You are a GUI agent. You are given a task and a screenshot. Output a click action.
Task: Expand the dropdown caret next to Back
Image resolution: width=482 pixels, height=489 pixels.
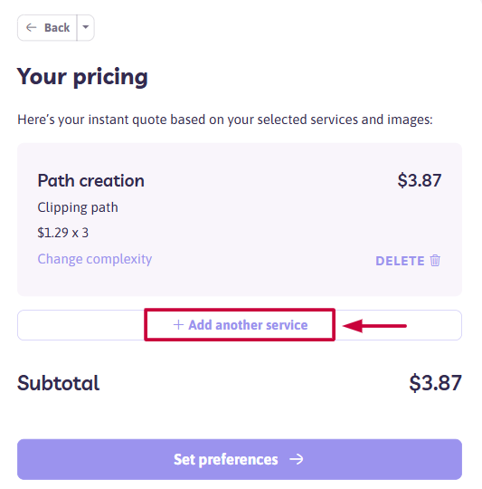[x=86, y=28]
